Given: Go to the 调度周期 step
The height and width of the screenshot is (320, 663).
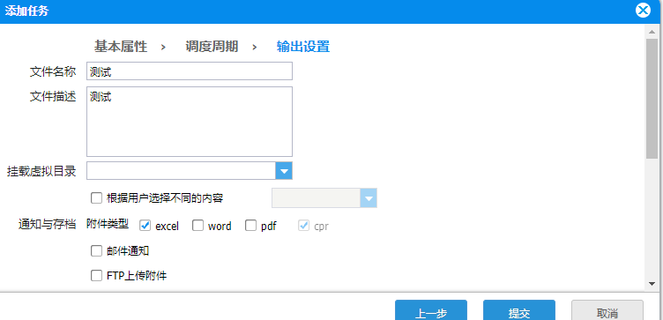Looking at the screenshot, I should click(x=212, y=47).
